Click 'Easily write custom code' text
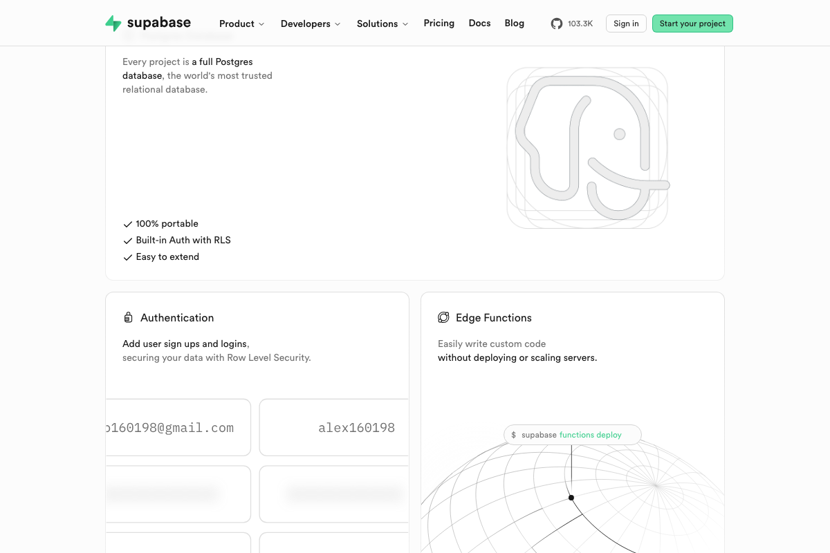The image size is (830, 553). click(492, 344)
